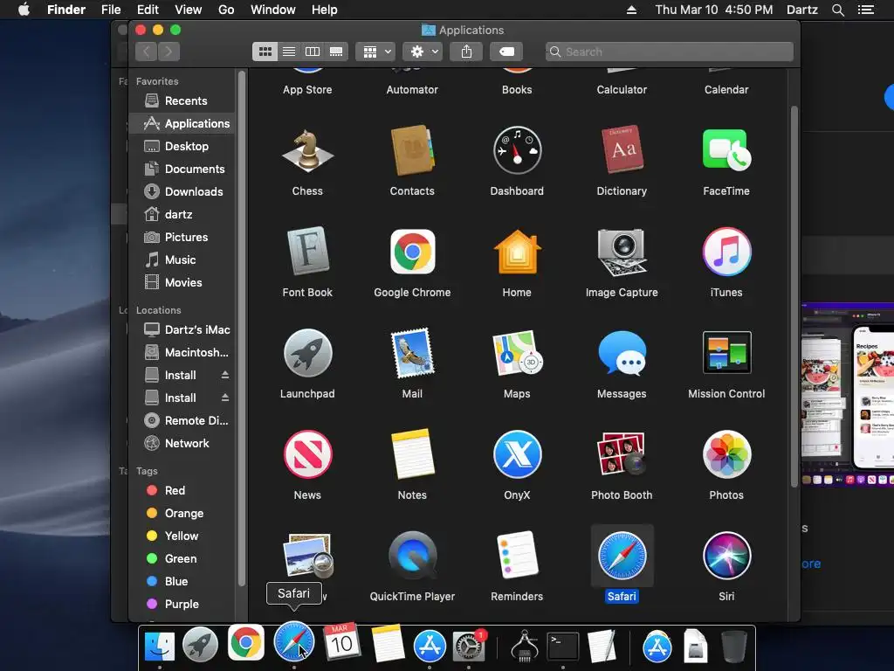Select the Green tag
The height and width of the screenshot is (671, 894).
pyautogui.click(x=182, y=558)
